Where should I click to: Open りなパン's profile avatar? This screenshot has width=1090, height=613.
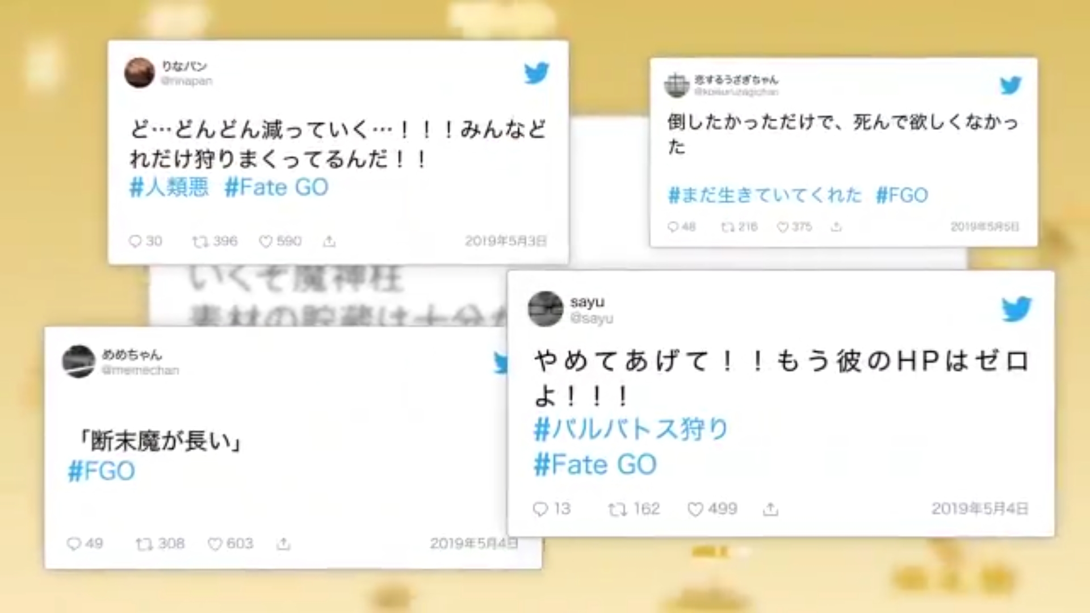(140, 73)
